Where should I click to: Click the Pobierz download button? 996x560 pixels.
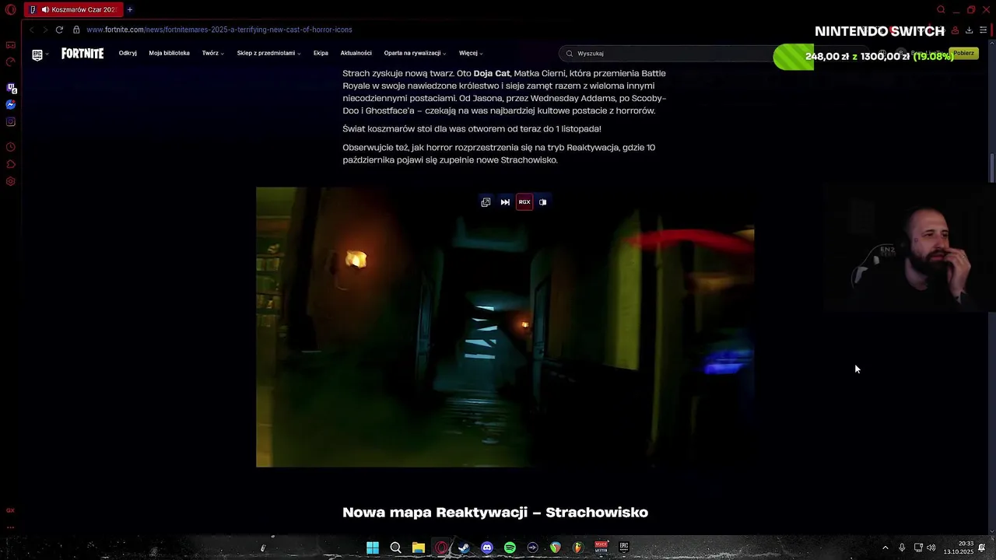(963, 53)
